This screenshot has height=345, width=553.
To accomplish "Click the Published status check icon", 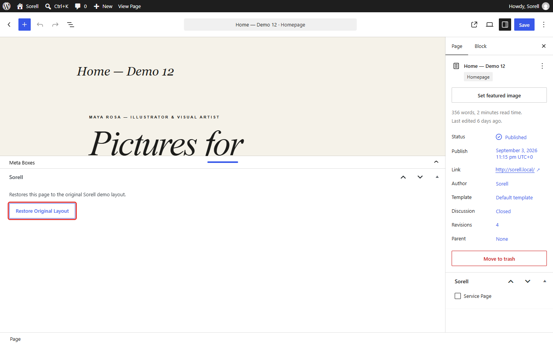I will pyautogui.click(x=499, y=137).
